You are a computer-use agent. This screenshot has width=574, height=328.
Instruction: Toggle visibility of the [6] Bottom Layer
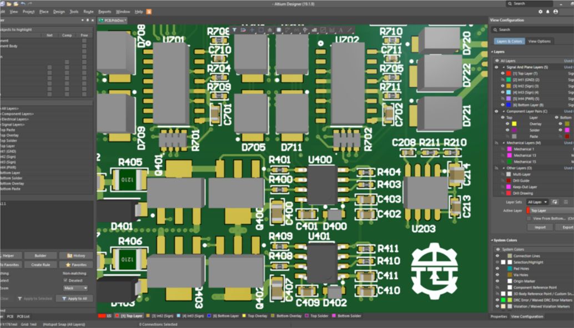(502, 103)
